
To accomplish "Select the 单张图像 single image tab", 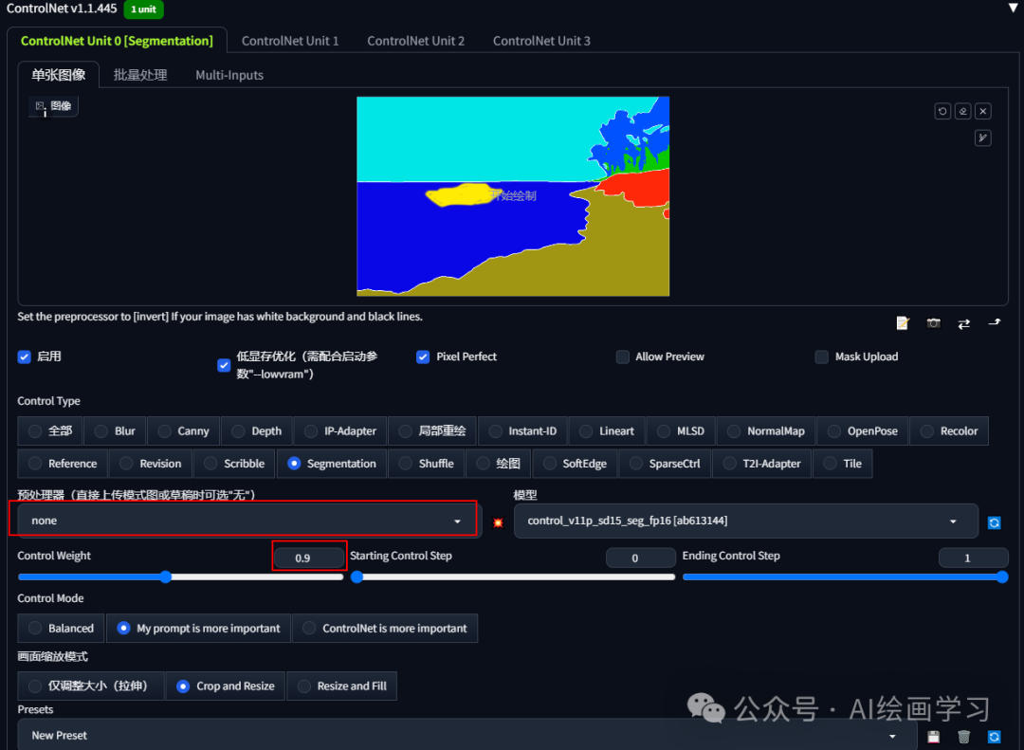I will click(x=58, y=75).
